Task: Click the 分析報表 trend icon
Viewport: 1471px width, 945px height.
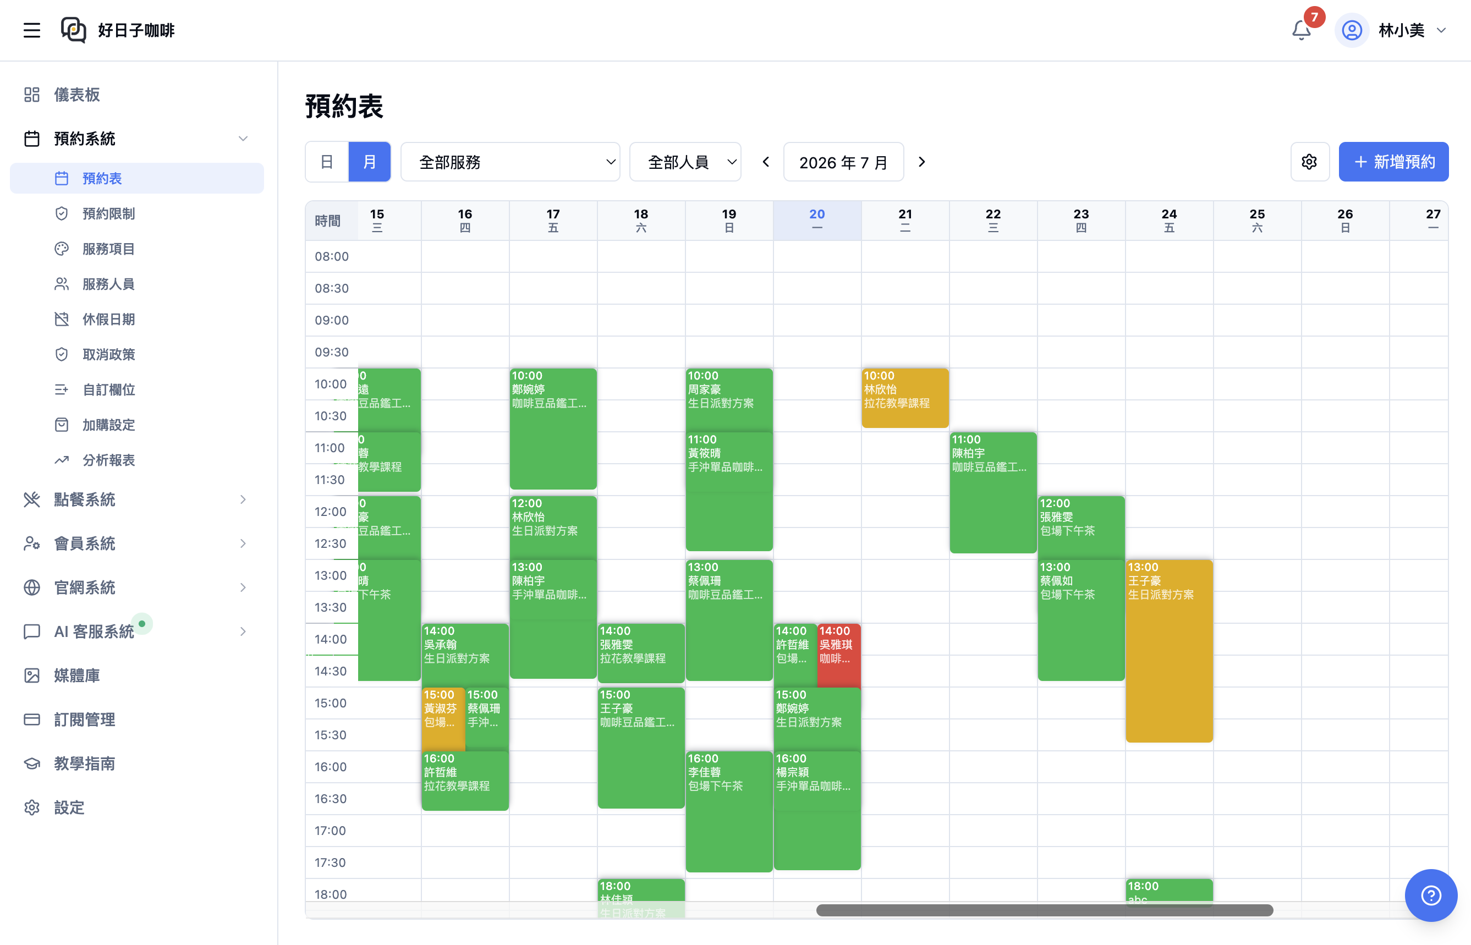Action: coord(62,460)
